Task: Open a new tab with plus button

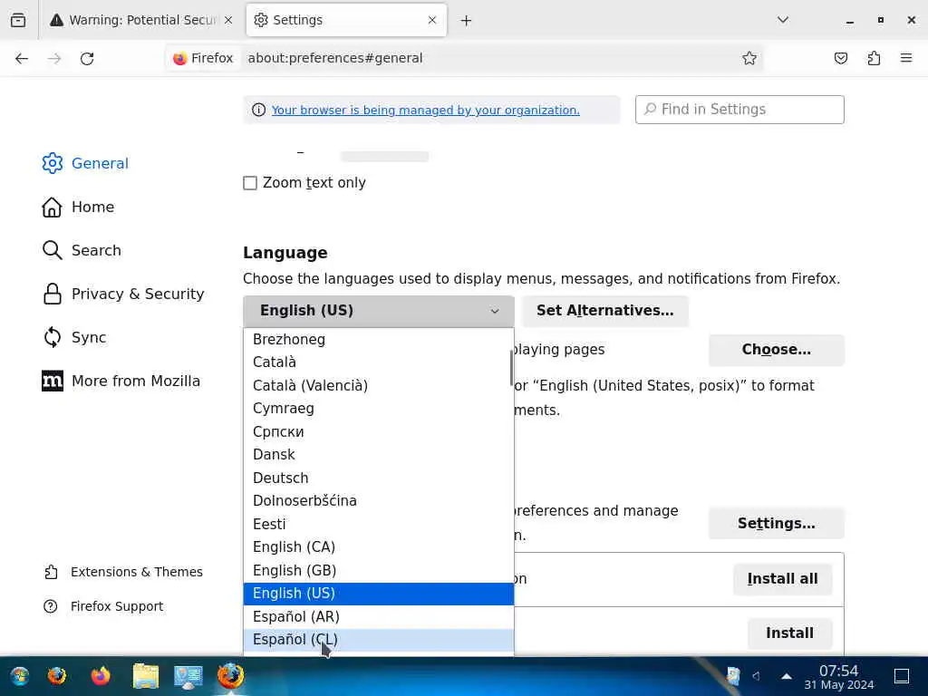Action: pos(467,21)
